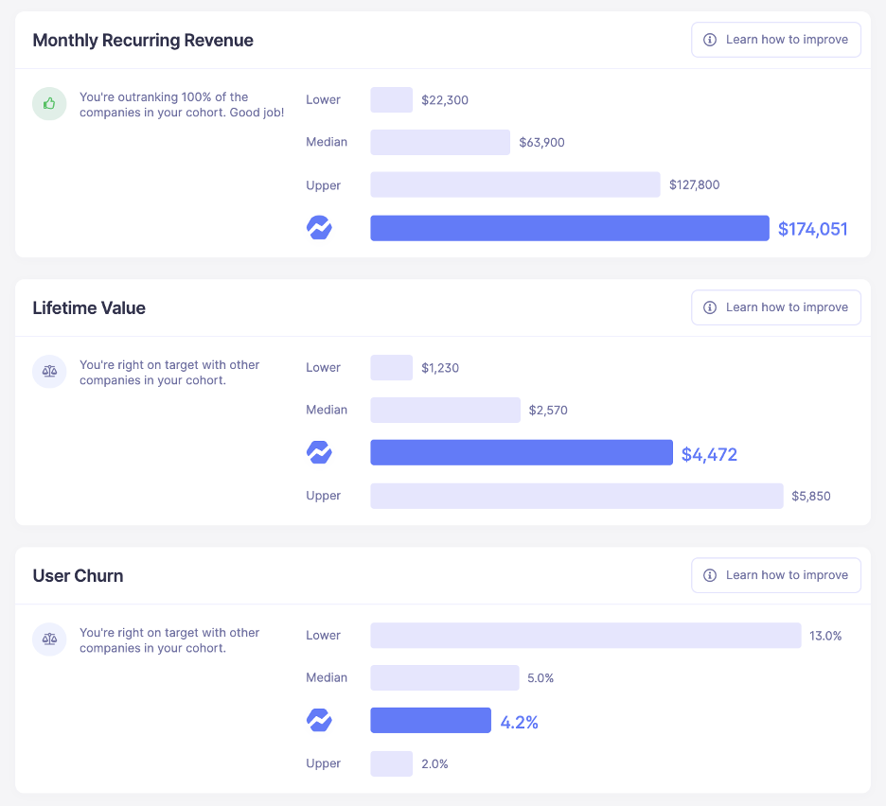This screenshot has height=806, width=886.
Task: Open Learn how to improve for Monthly Recurring Revenue
Action: pos(776,40)
